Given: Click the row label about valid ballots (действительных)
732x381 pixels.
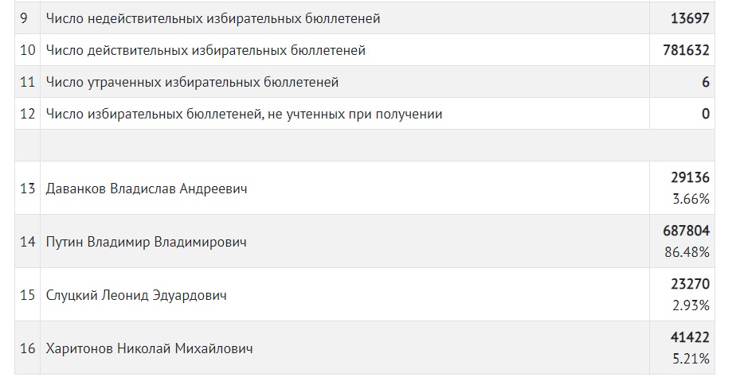Looking at the screenshot, I should (206, 50).
